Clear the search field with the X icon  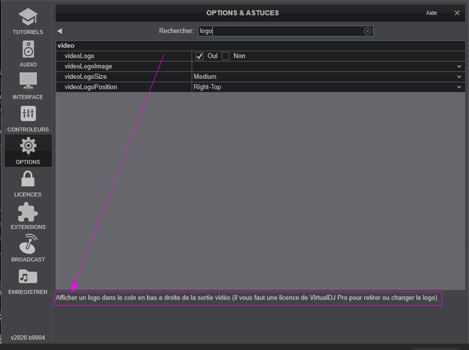[367, 31]
